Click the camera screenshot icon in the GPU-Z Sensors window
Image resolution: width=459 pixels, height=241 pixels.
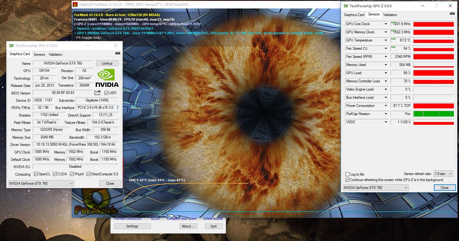tap(452, 14)
